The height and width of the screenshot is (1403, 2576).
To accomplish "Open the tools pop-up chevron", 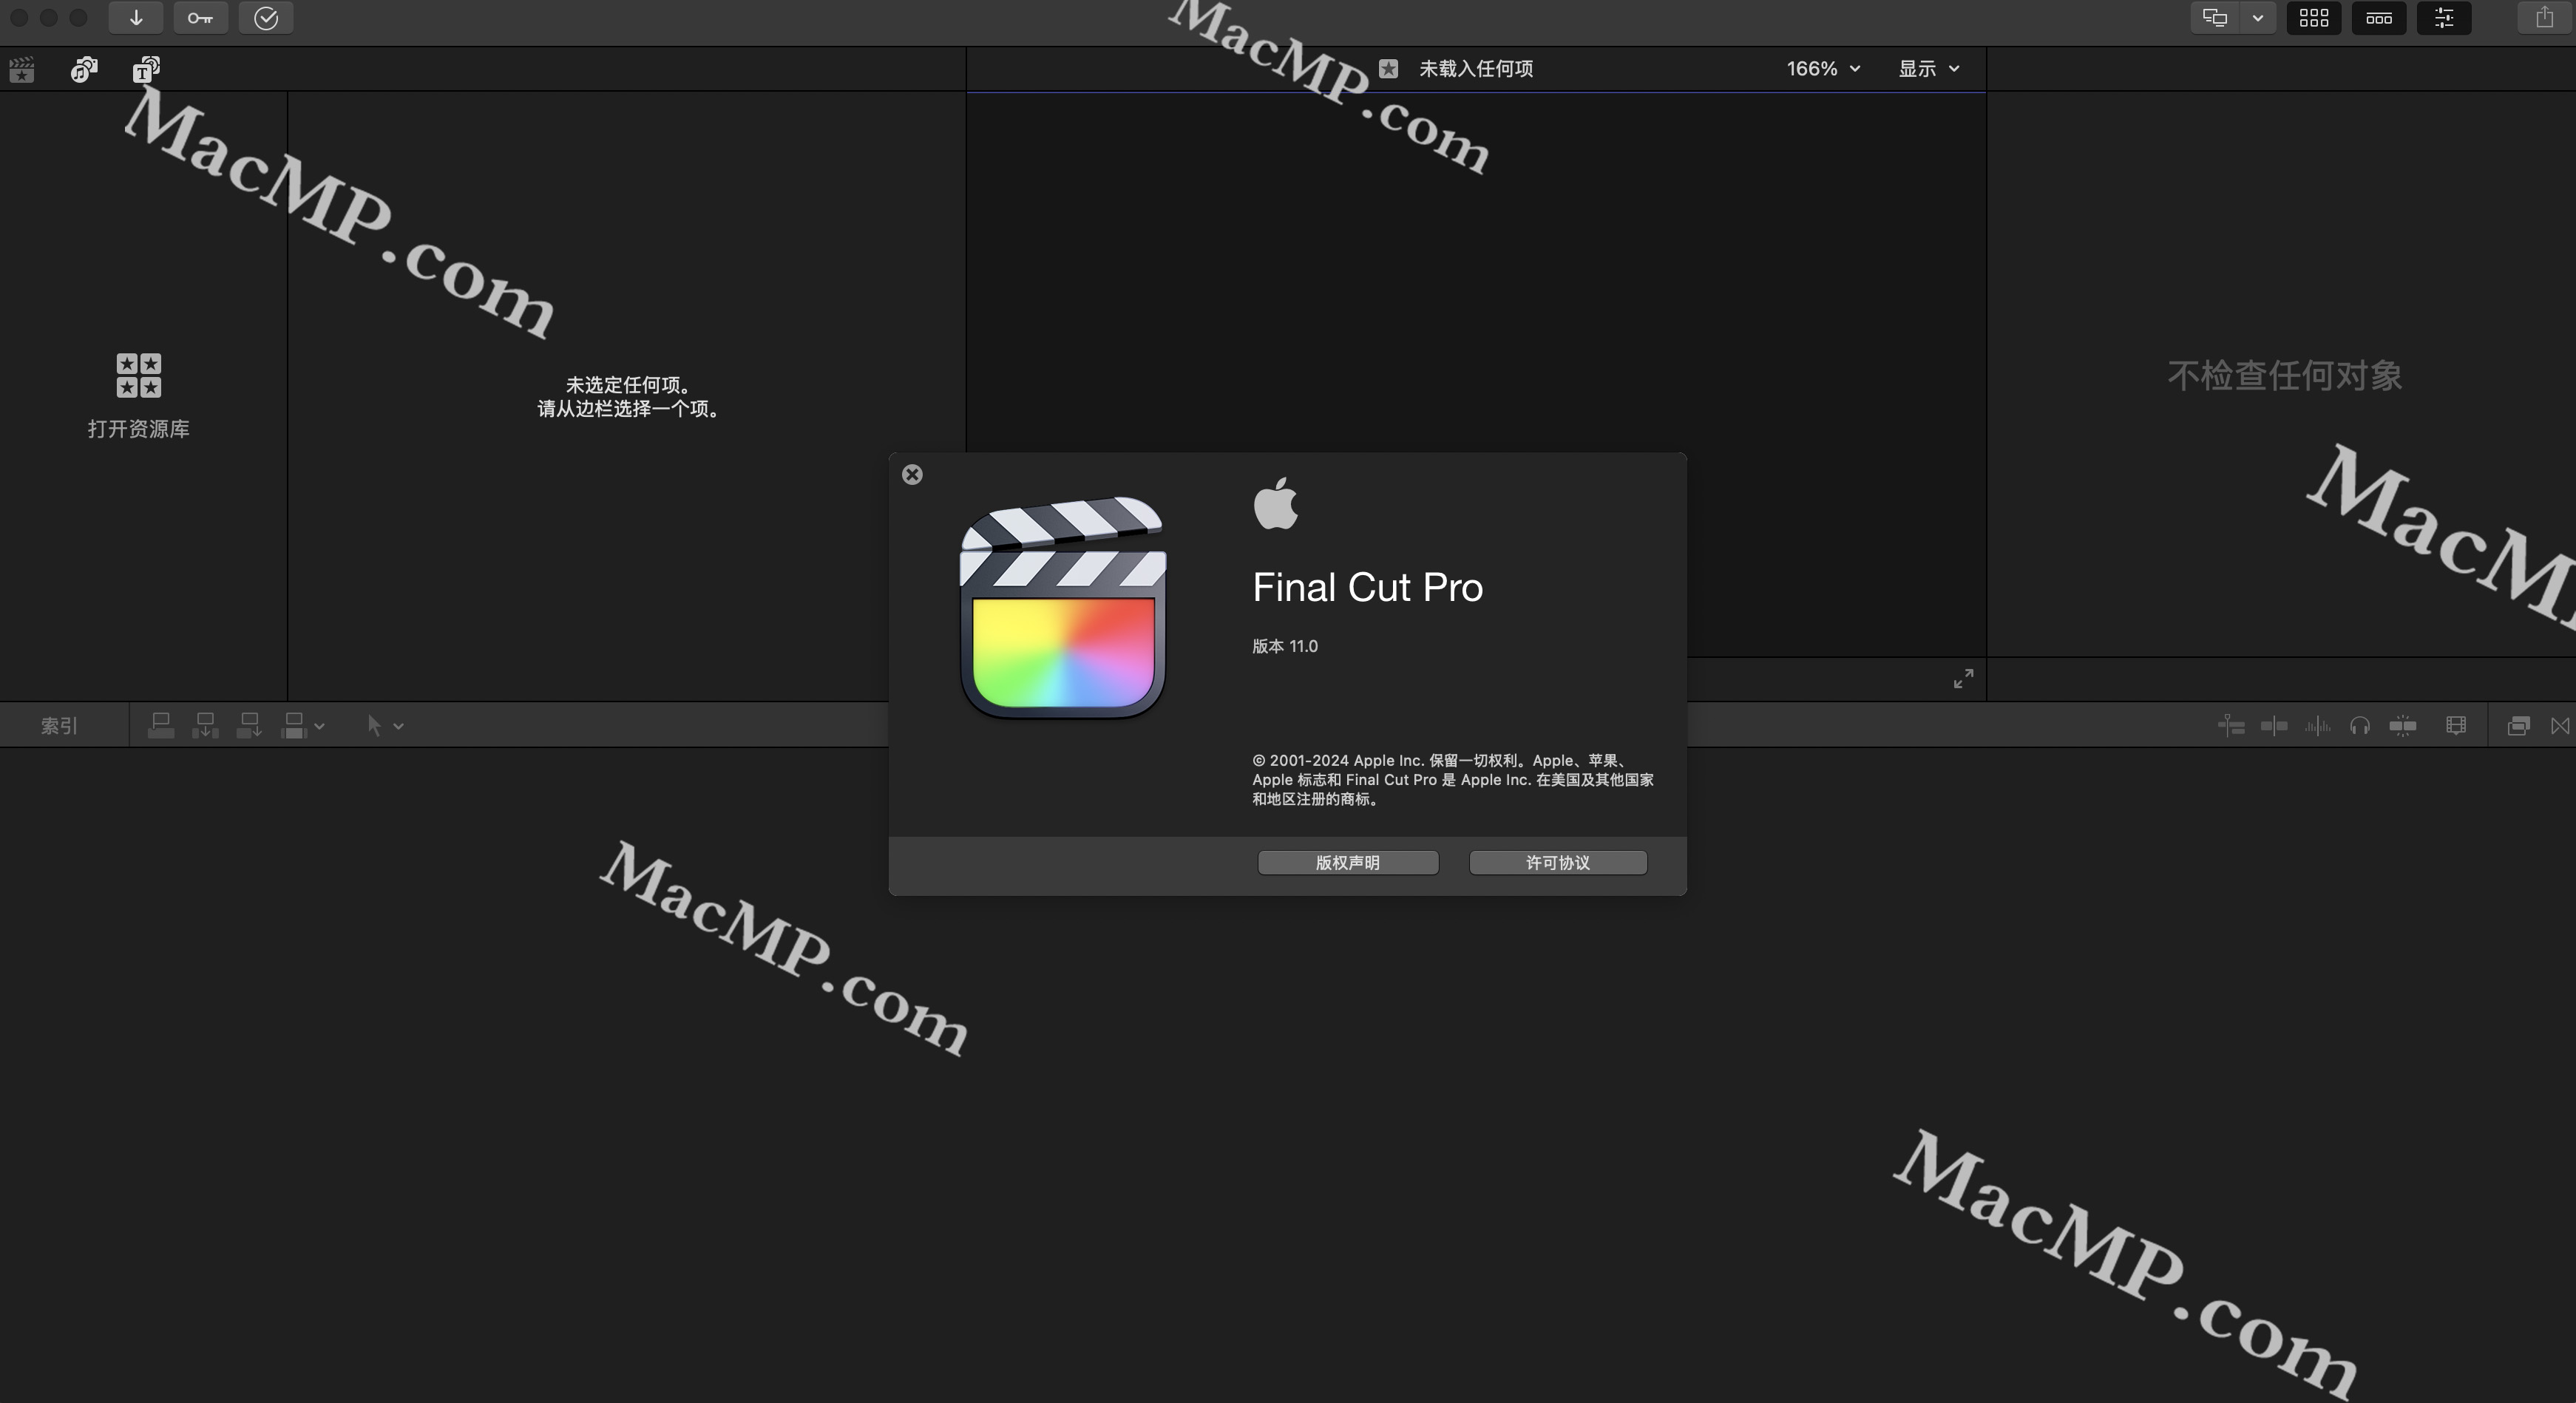I will click(x=398, y=727).
